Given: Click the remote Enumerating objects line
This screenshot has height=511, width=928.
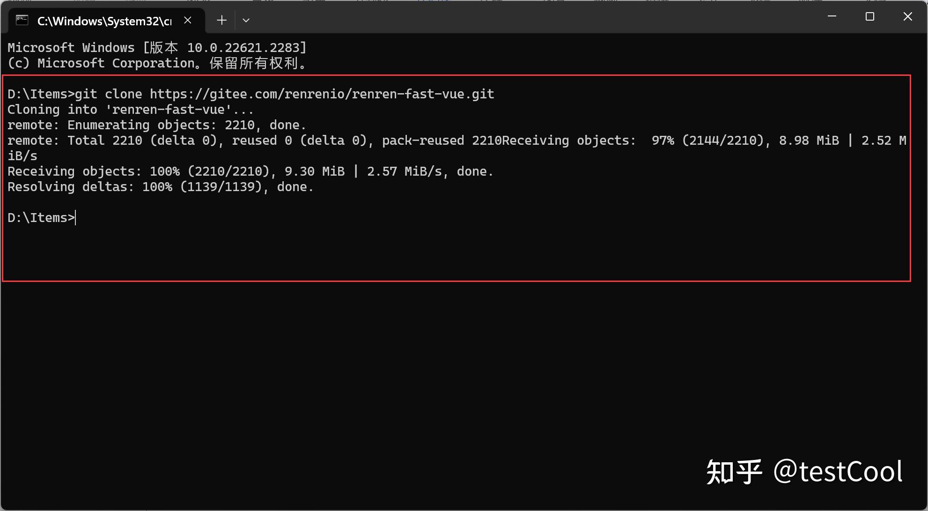Looking at the screenshot, I should click(x=156, y=125).
